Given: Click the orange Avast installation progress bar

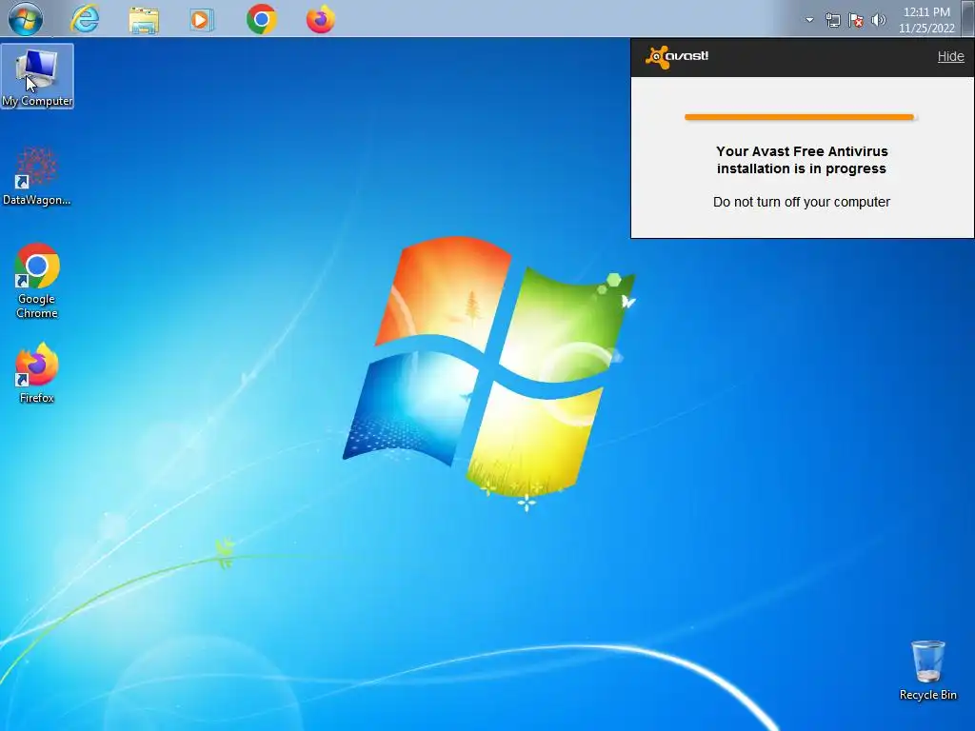Looking at the screenshot, I should (x=799, y=117).
